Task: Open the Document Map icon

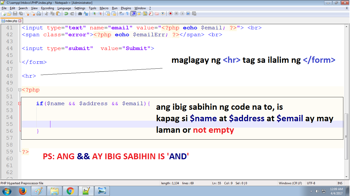Action: 145,15
